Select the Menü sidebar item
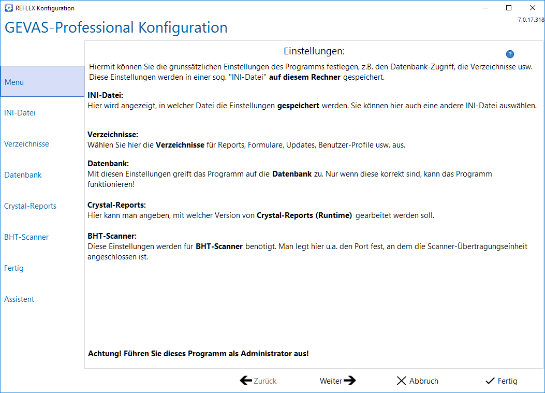This screenshot has width=545, height=393. [42, 81]
